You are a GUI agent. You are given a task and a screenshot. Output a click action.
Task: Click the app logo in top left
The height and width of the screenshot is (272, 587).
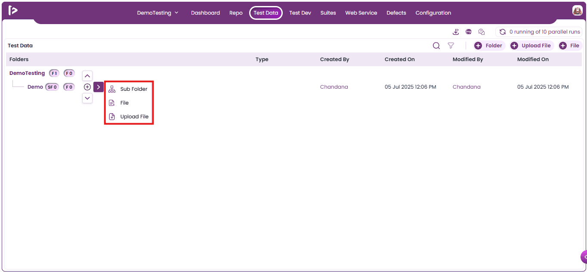[x=13, y=11]
